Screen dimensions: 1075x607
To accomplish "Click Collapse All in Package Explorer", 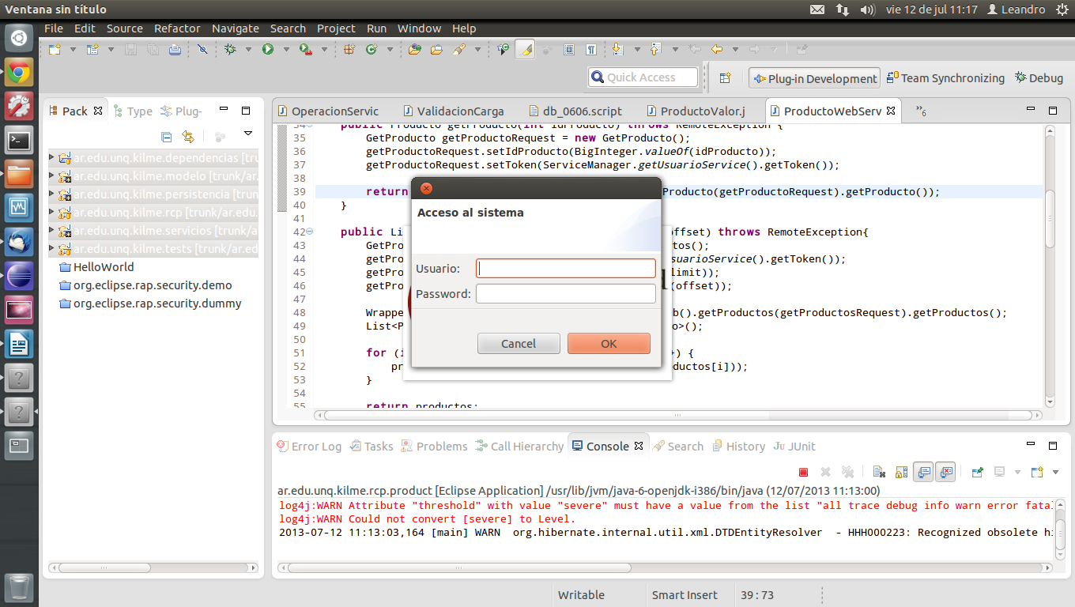I will (166, 137).
